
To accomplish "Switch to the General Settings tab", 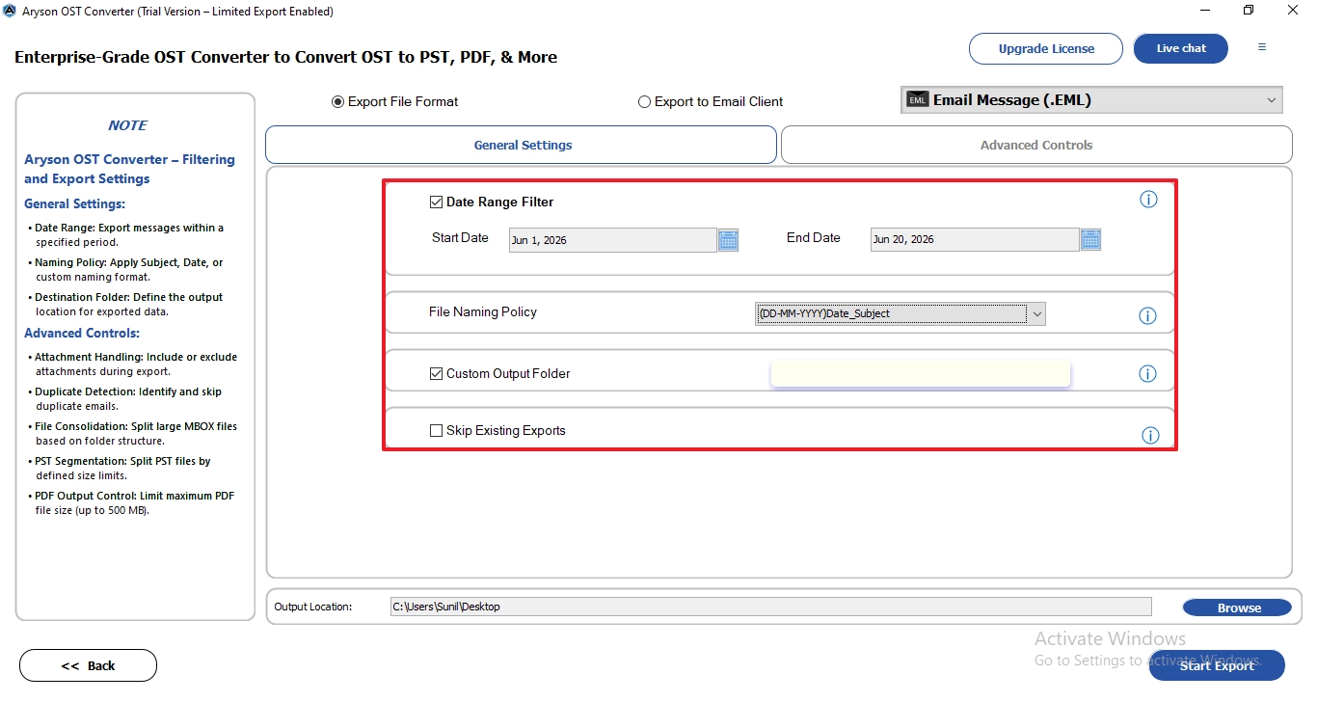I will click(x=521, y=145).
